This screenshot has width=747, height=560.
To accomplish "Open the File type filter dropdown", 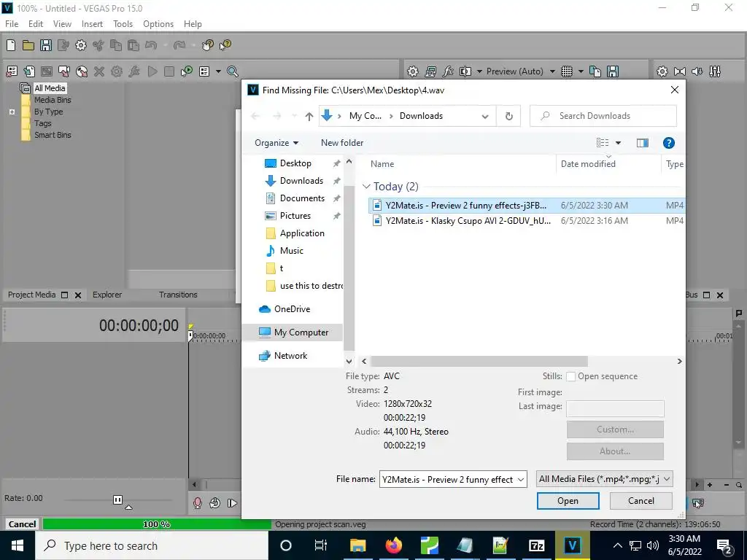I will click(604, 479).
